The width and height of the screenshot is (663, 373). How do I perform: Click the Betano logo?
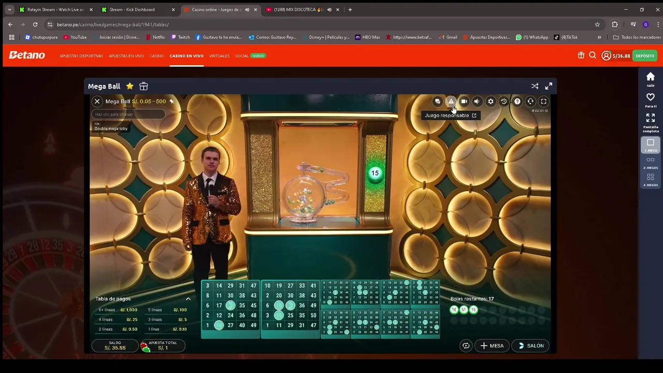point(27,55)
